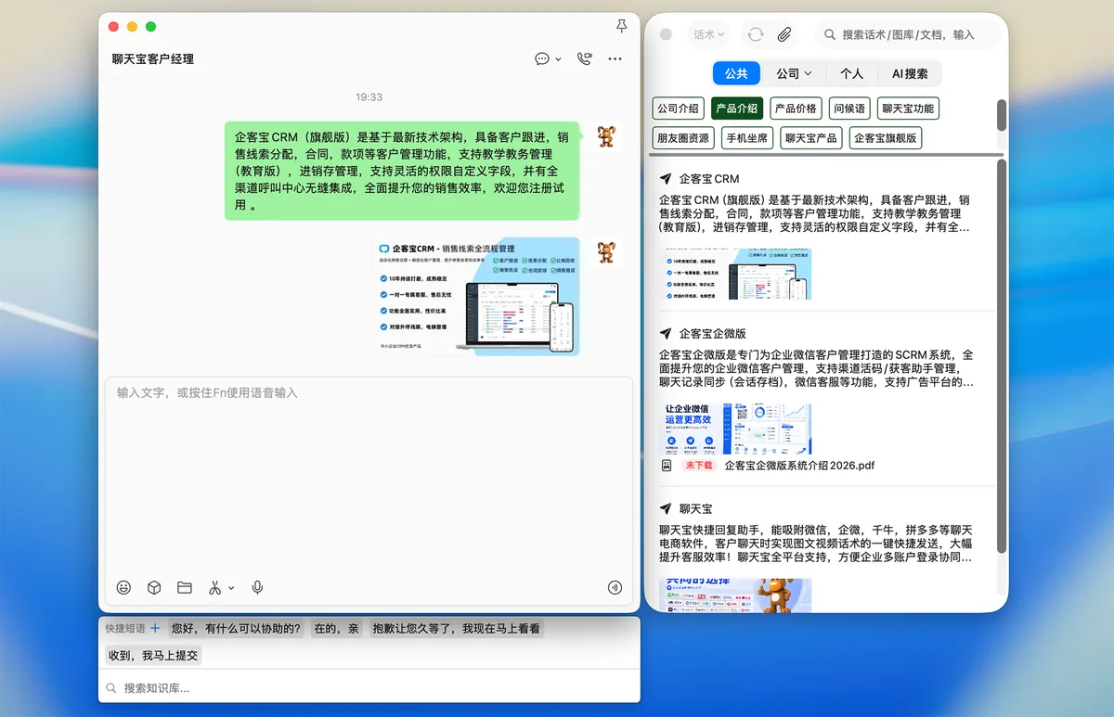Click the monkey avatar beside the image message

tap(606, 251)
